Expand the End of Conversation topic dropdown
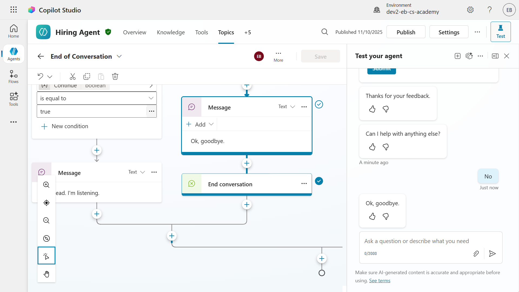This screenshot has height=292, width=519. [119, 56]
